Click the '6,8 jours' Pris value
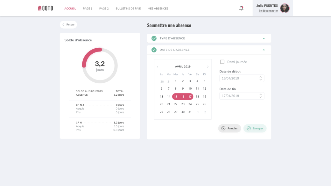The height and width of the screenshot is (186, 331). [119, 130]
